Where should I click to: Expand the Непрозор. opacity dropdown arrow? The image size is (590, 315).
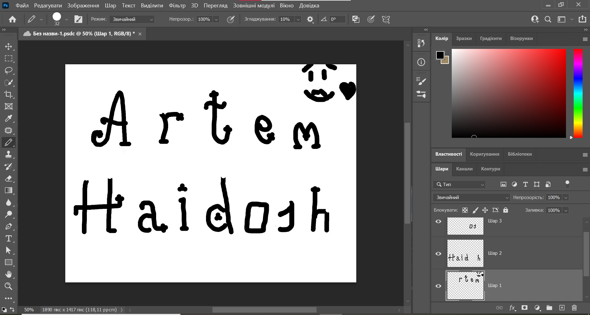216,19
